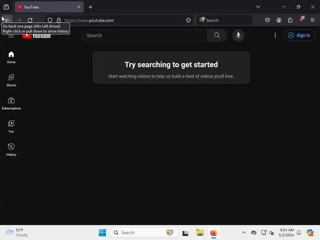
Task: Close the YouTube browser tab
Action: coord(78,7)
